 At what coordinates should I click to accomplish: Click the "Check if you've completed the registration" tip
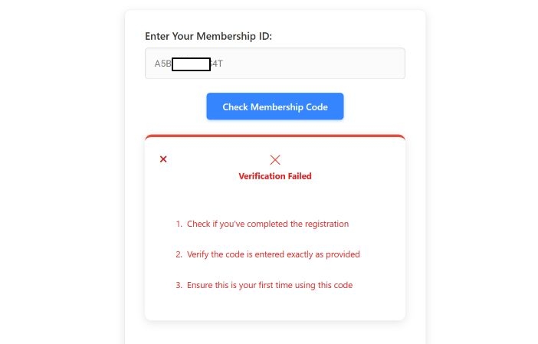(267, 224)
